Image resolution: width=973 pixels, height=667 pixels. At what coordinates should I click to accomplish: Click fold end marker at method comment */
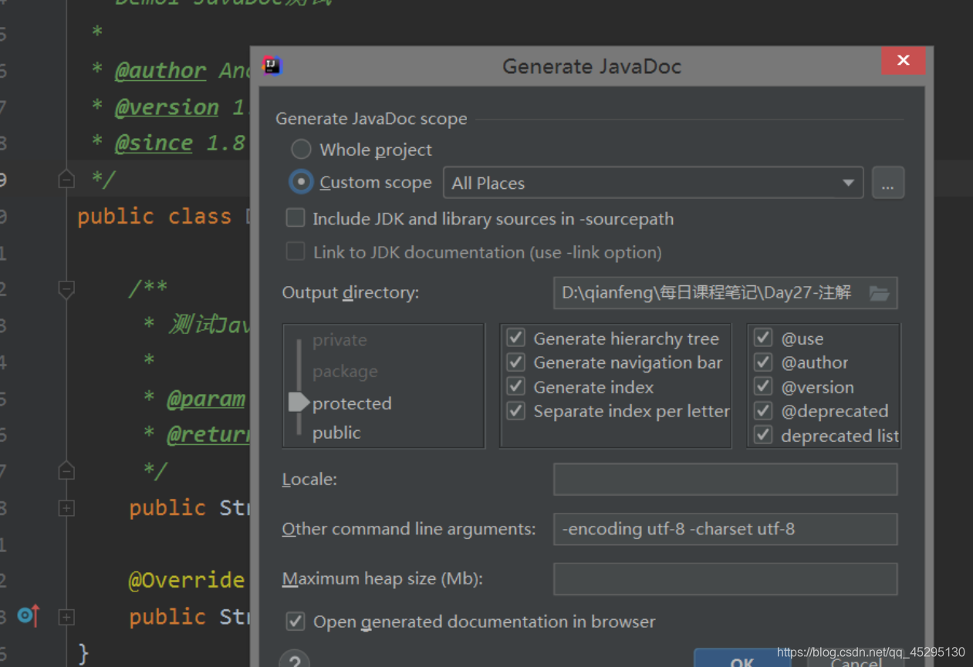[66, 470]
